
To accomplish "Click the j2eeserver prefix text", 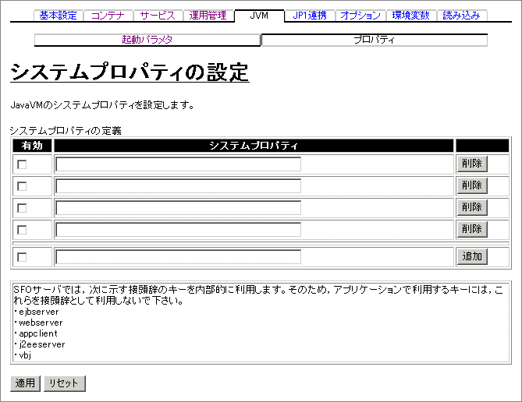I will pyautogui.click(x=42, y=344).
